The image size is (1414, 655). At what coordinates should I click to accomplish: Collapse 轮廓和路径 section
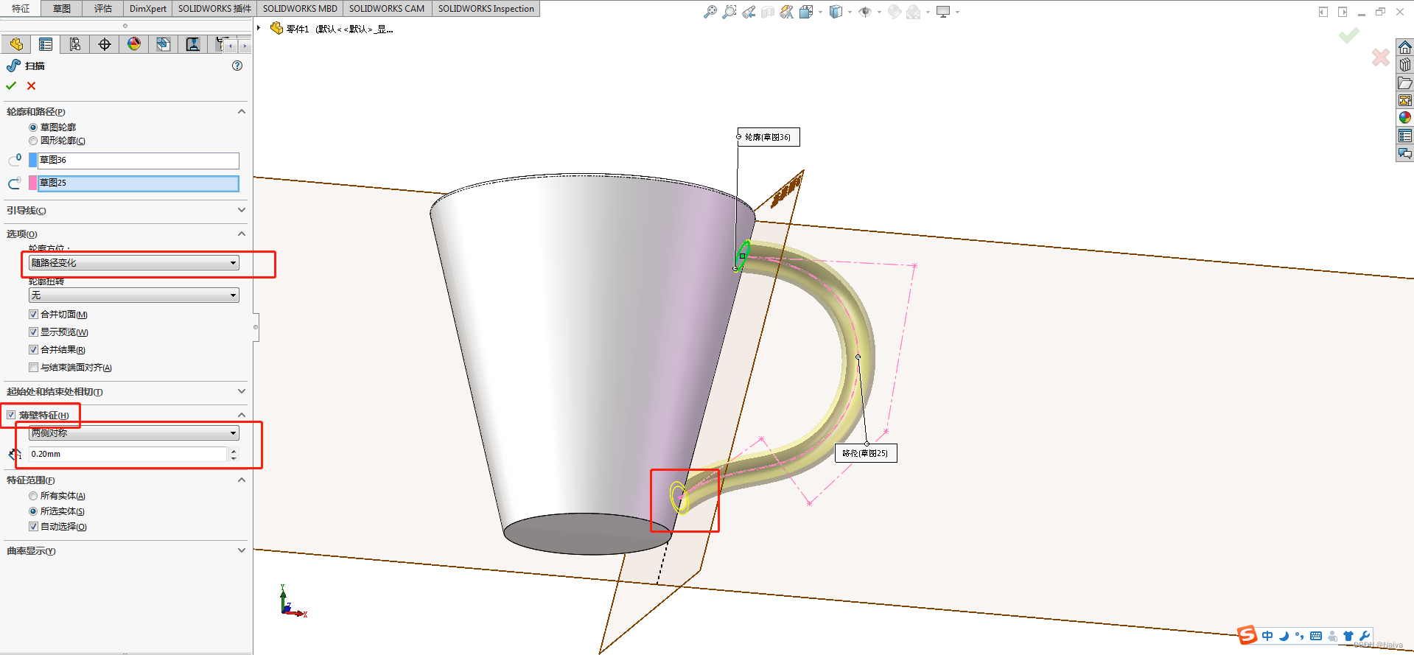point(241,112)
